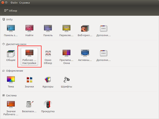The image size is (159, 119).
Task: Open the Переключатель (Switcher) settings icon
Action: [66, 31]
